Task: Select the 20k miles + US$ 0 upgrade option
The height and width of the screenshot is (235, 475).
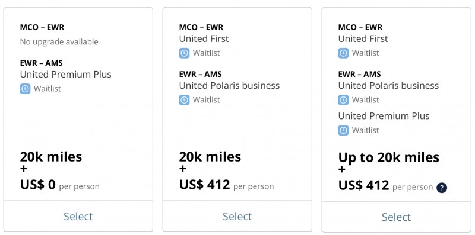Action: [x=78, y=216]
